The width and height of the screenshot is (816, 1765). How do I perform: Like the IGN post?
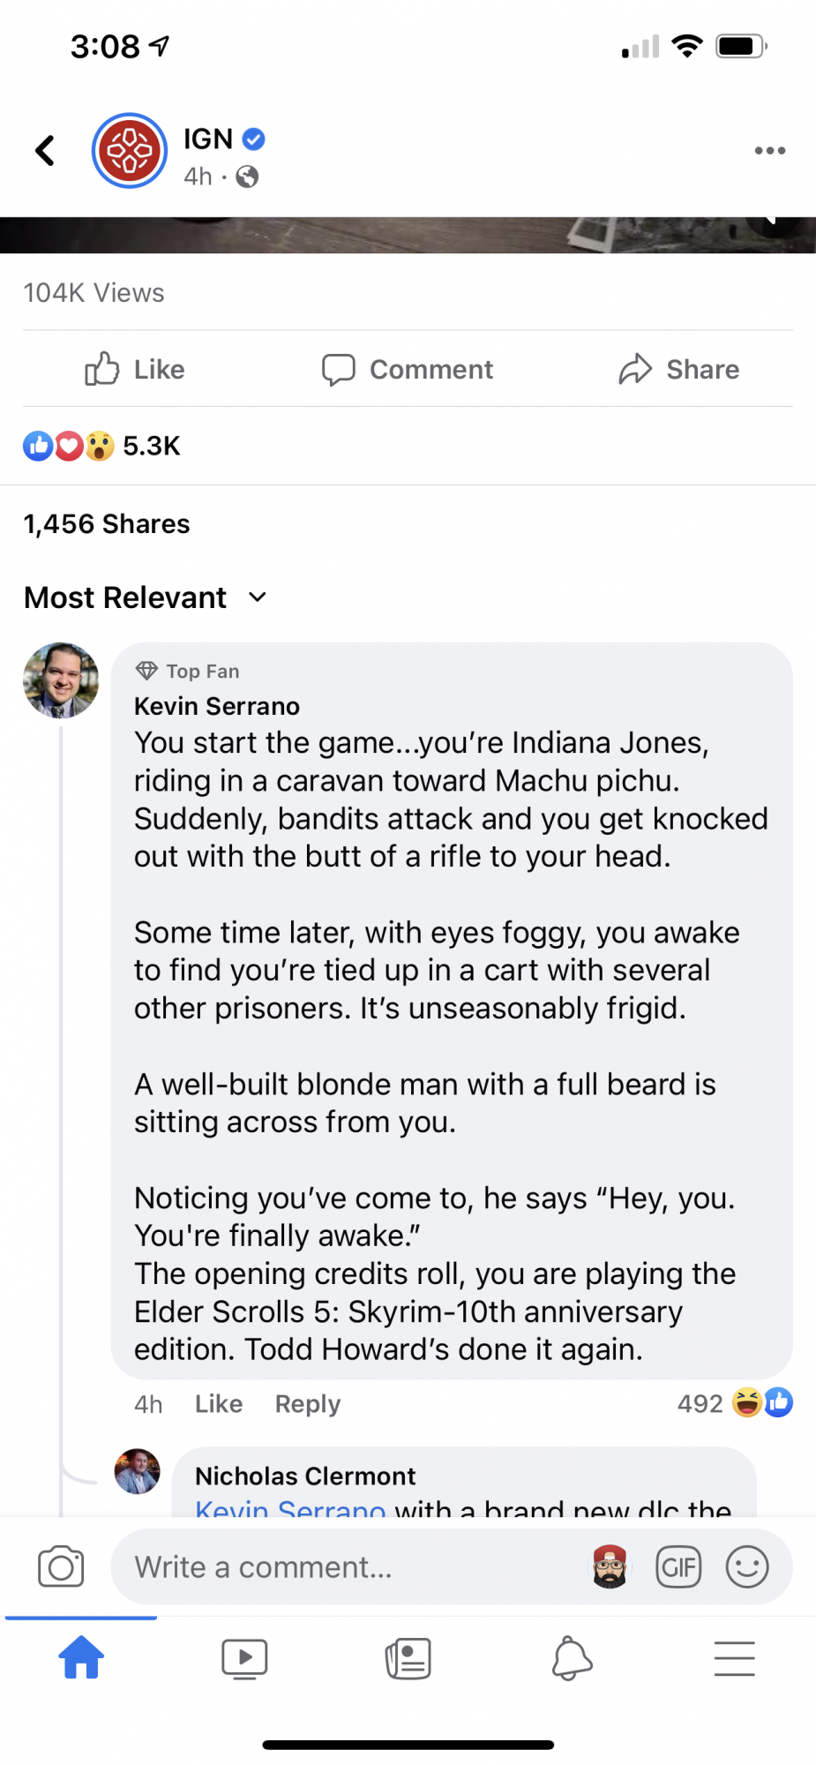coord(135,370)
